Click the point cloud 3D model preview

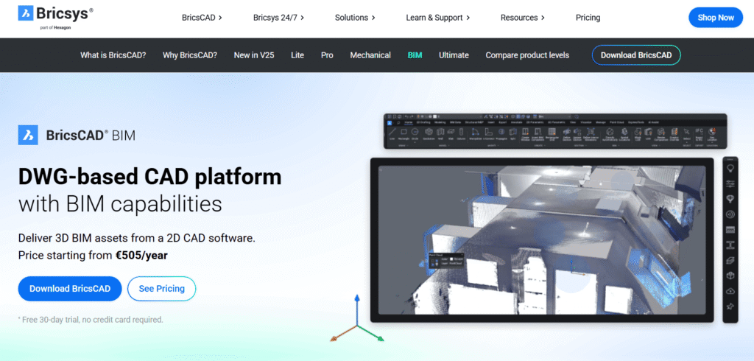(x=542, y=239)
